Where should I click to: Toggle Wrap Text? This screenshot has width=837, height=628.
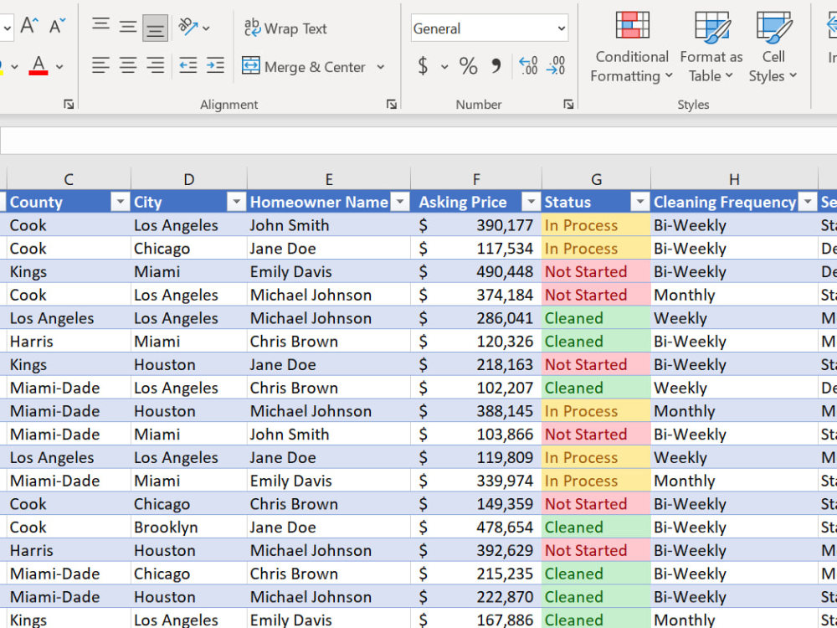tap(285, 28)
